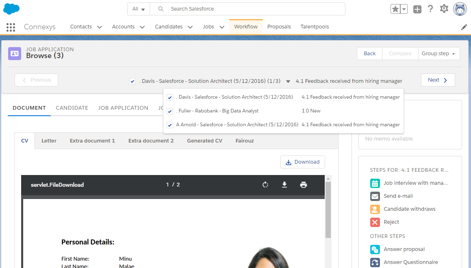This screenshot has width=471, height=268.
Task: Click the Favorites star icon
Action: 395,9
